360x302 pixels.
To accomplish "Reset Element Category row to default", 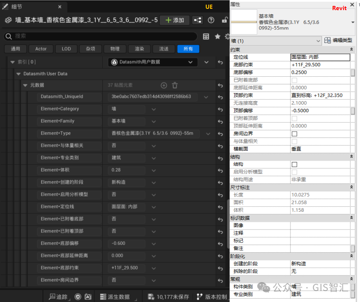I will pyautogui.click(x=220, y=109).
